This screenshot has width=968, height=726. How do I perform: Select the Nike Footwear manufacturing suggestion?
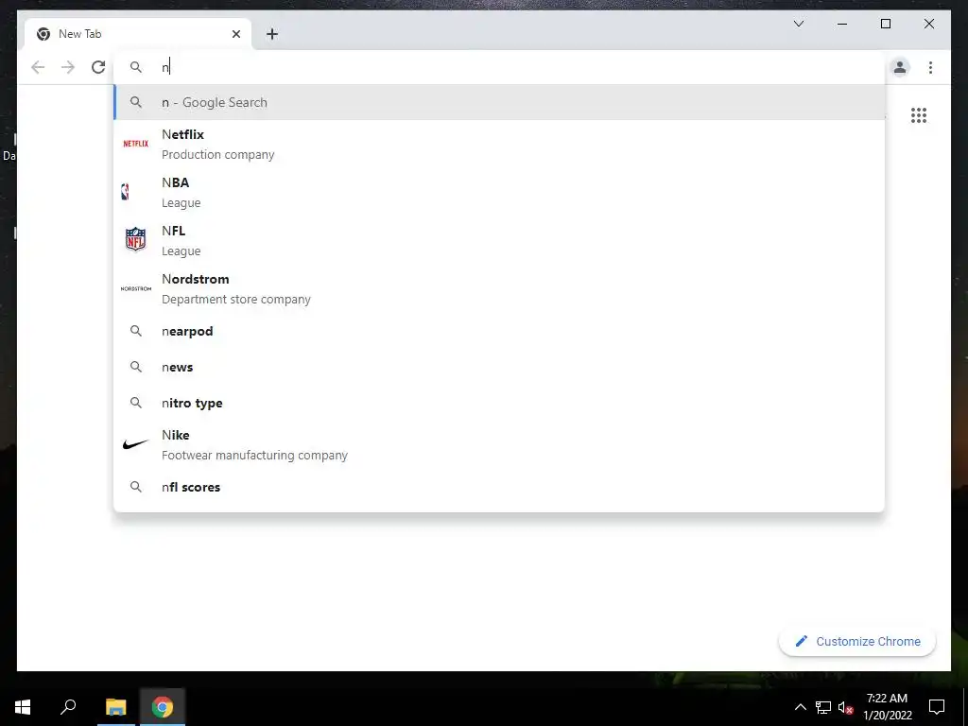[499, 444]
